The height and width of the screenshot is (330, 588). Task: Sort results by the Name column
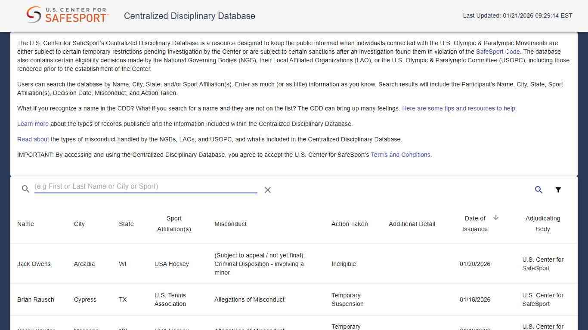click(25, 224)
